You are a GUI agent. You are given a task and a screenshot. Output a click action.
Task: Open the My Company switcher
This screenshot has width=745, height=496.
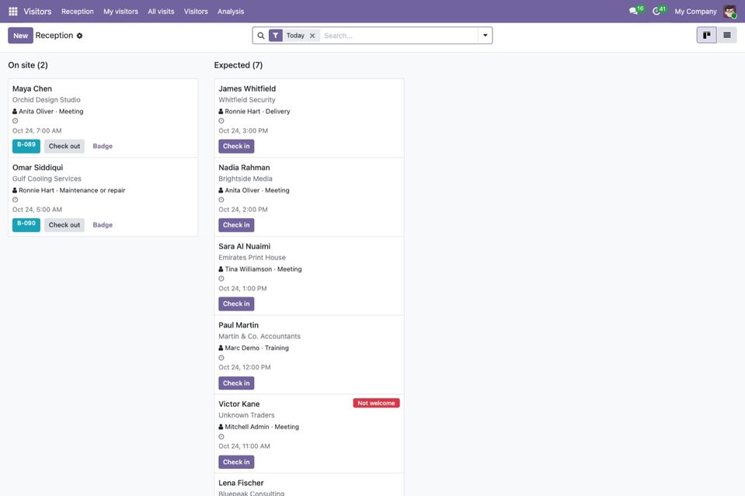coord(695,12)
